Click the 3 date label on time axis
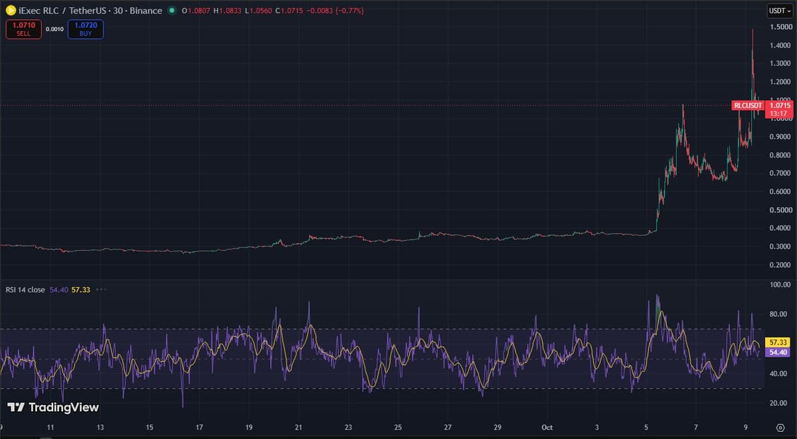This screenshot has width=797, height=439. pyautogui.click(x=597, y=427)
